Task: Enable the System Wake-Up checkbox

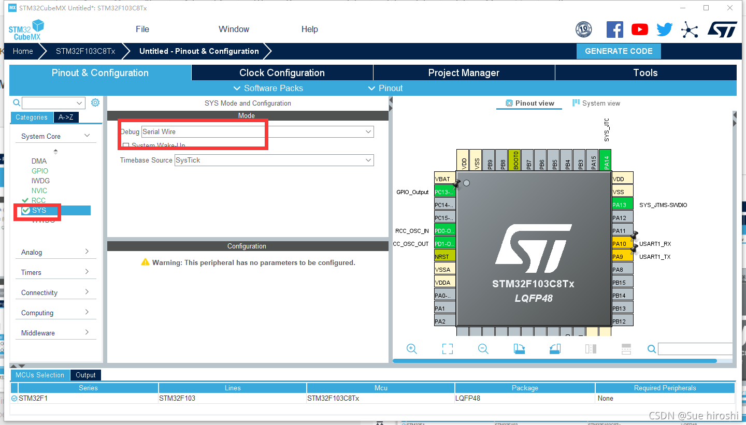Action: pyautogui.click(x=126, y=146)
